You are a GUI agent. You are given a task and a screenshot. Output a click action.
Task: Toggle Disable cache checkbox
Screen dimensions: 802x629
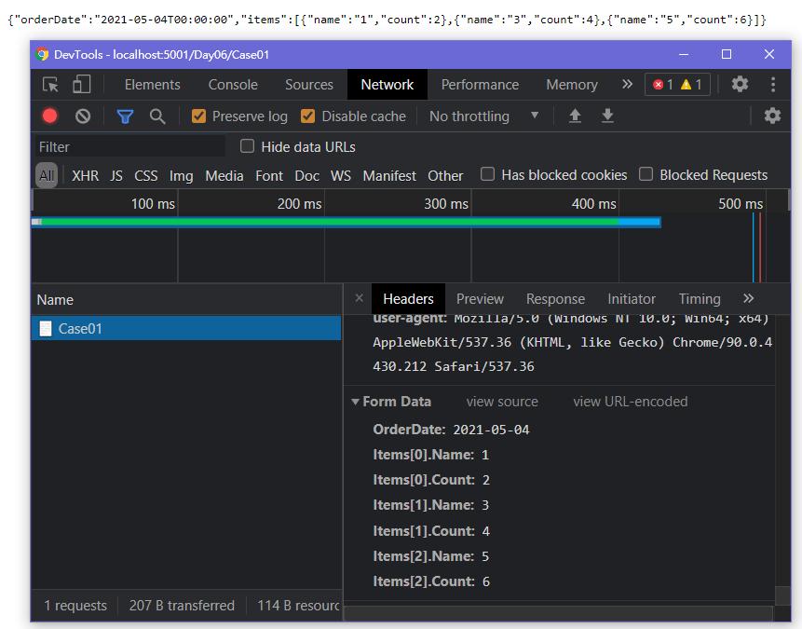point(308,116)
